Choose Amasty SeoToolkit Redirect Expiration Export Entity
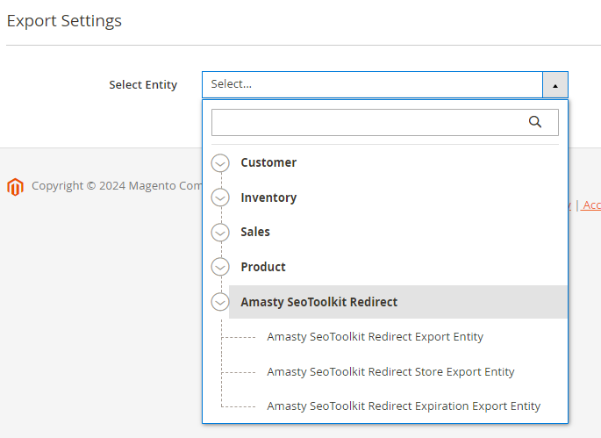This screenshot has height=438, width=601. (x=404, y=406)
